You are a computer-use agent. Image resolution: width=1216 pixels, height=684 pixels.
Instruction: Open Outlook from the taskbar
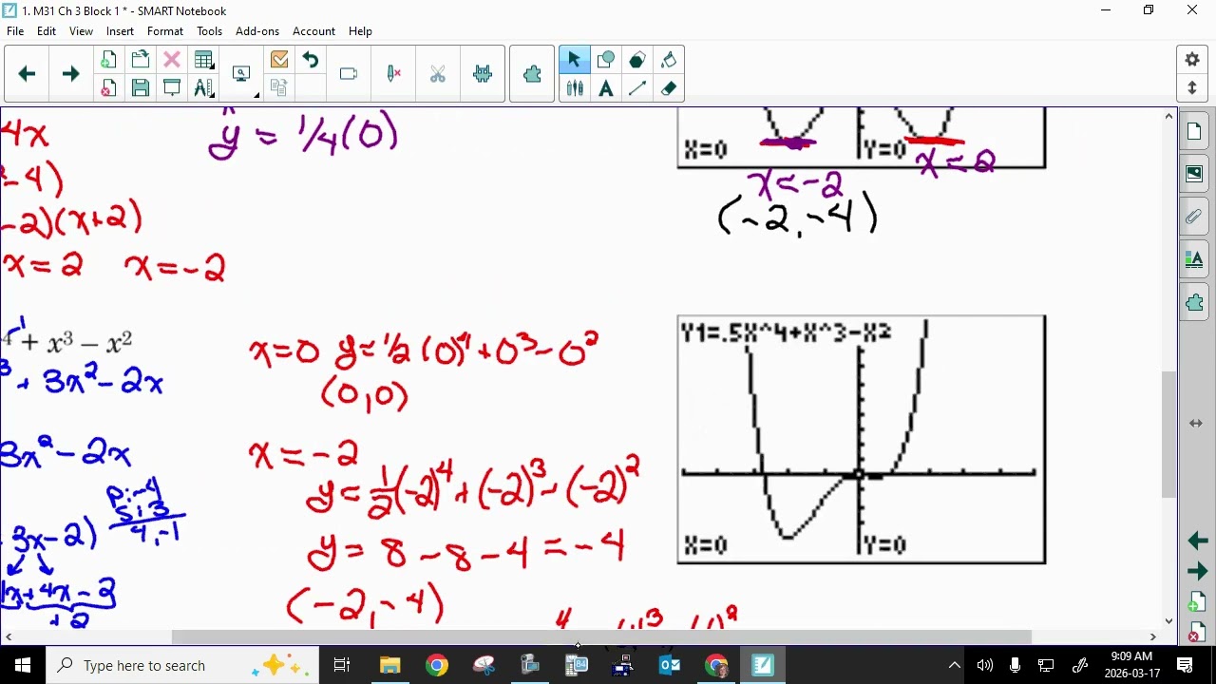click(x=670, y=665)
